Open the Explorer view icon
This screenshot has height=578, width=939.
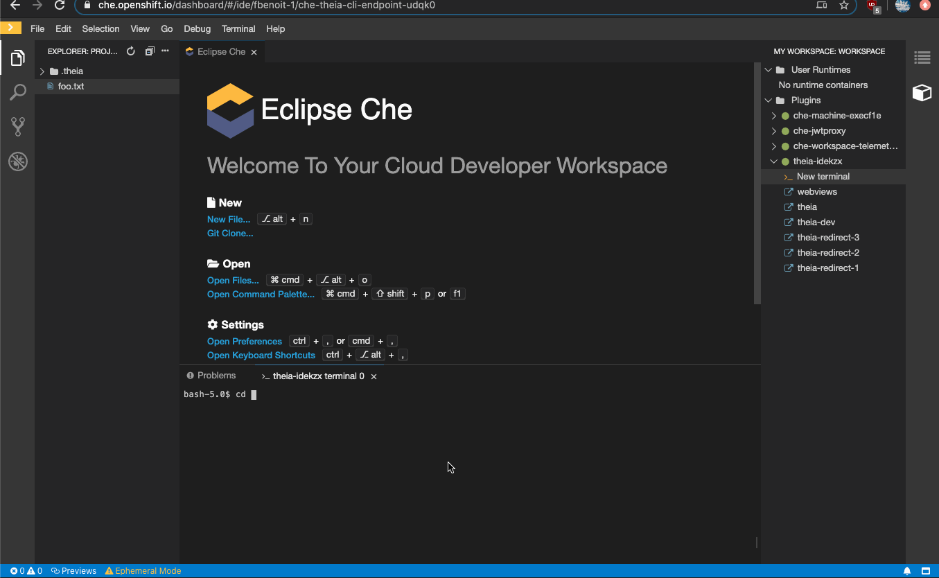point(18,58)
